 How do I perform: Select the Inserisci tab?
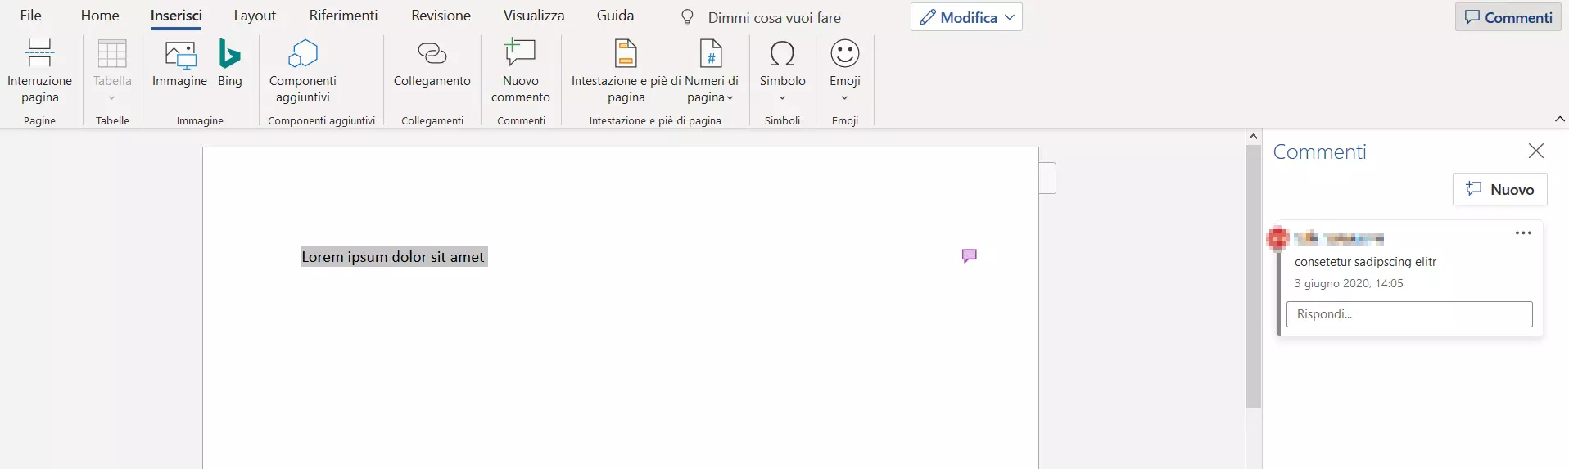[176, 16]
